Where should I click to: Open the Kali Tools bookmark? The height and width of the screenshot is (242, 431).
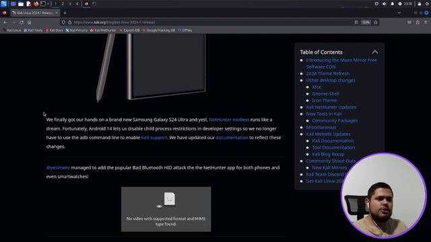pyautogui.click(x=33, y=30)
